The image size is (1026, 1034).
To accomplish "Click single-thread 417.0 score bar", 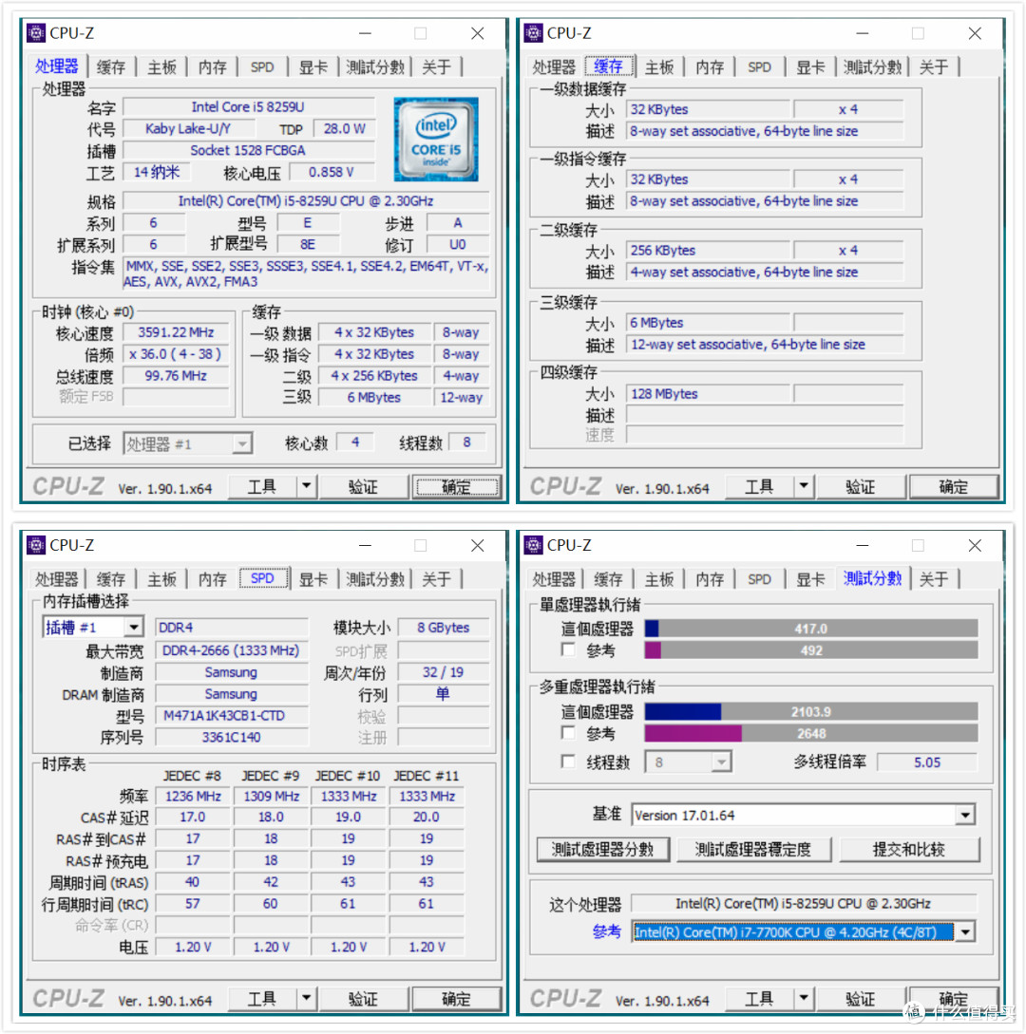I will 811,629.
